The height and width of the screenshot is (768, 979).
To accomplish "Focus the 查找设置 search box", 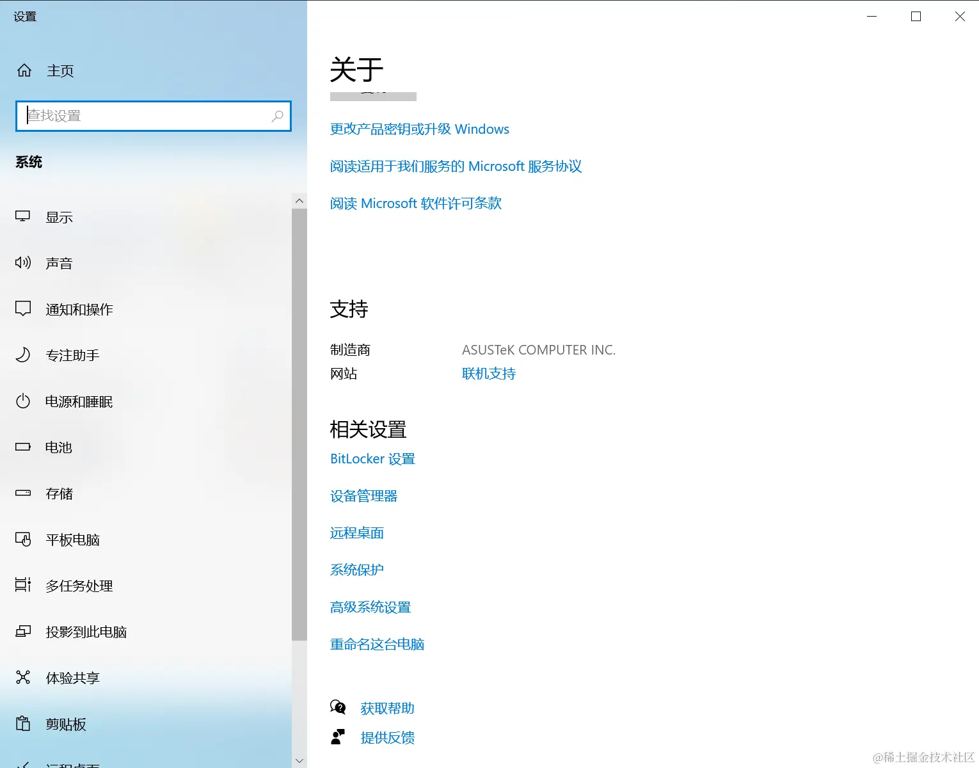I will tap(154, 116).
